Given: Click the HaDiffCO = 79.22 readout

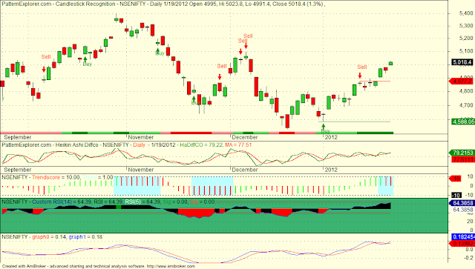Looking at the screenshot, I should pyautogui.click(x=201, y=145).
